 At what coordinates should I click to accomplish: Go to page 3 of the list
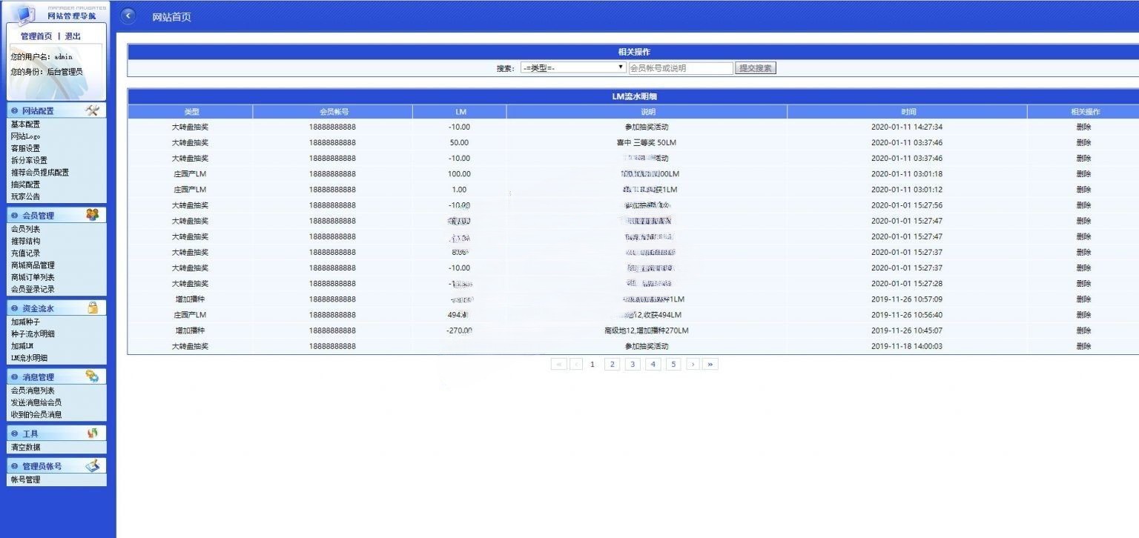632,364
